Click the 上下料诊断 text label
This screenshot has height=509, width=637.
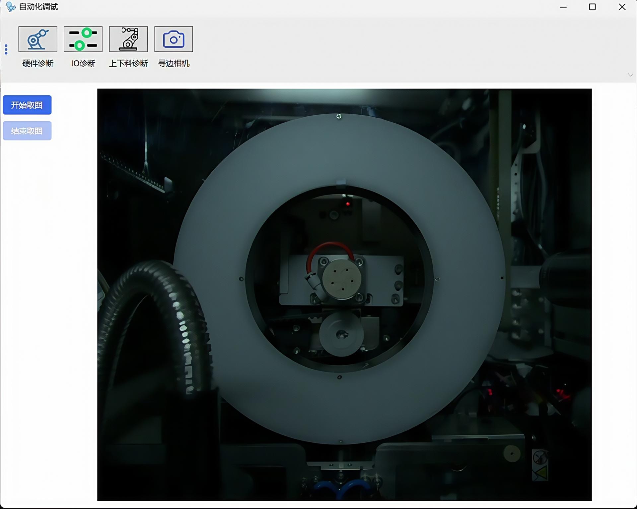coord(128,63)
